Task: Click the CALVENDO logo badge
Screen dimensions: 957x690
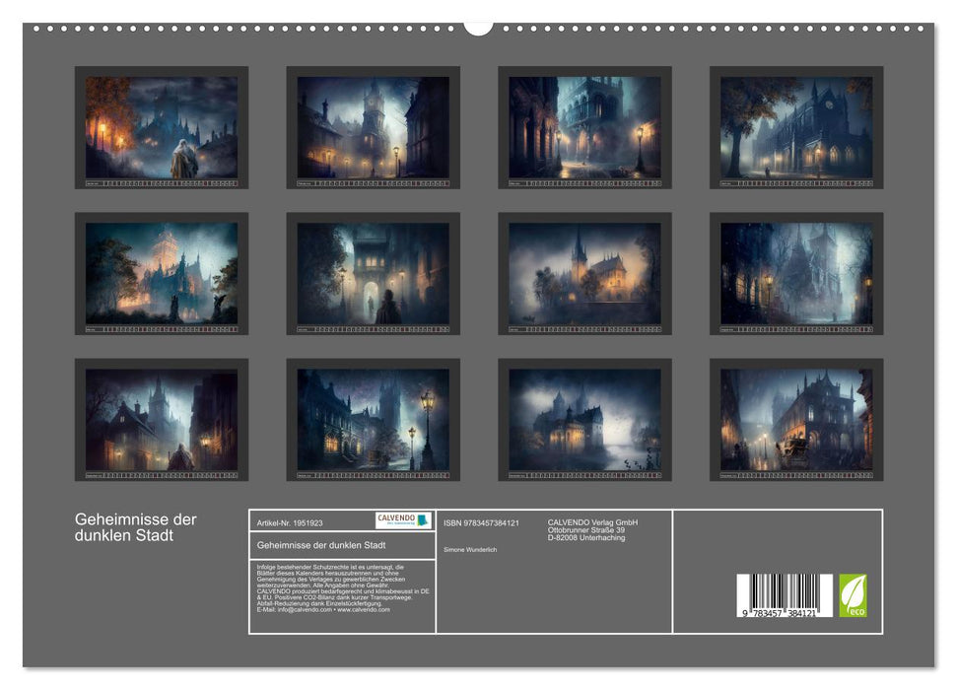Action: (x=403, y=520)
